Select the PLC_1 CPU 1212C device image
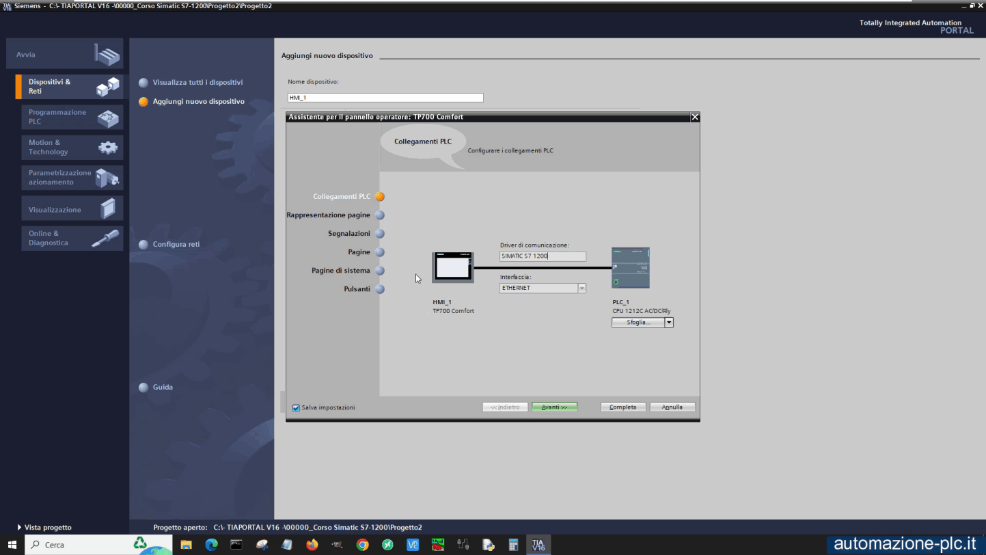Image resolution: width=986 pixels, height=555 pixels. [x=629, y=267]
